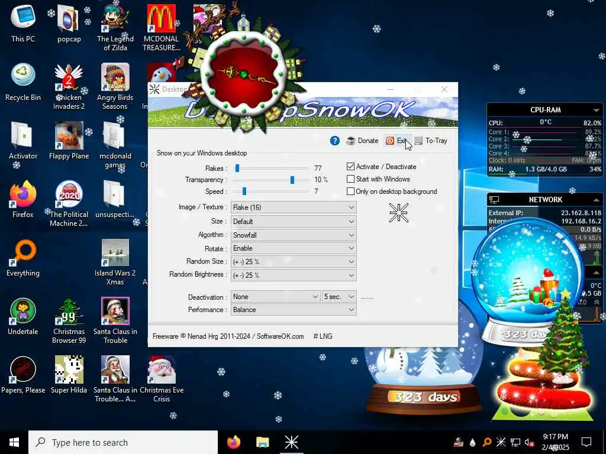Click the Freeware Nenad Hrg SoftwareOK.com link
Screen dimensions: 606x454
coord(228,336)
